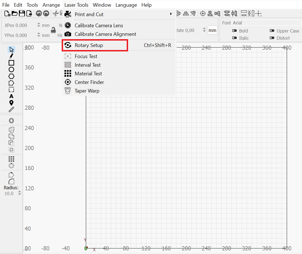Image resolution: width=302 pixels, height=254 pixels.
Task: Select the Draw Lines pencil tool
Action: point(11,56)
